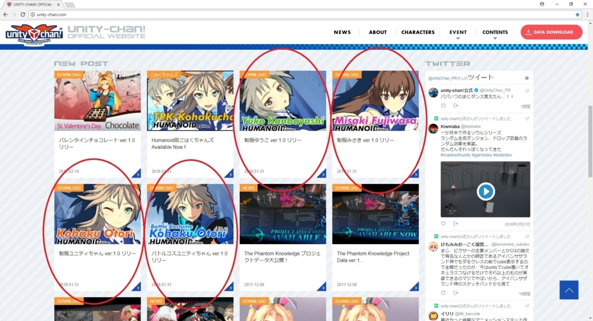Viewport: 593px width, 321px height.
Task: Click the 2018年2月21日 tweet date
Action: click(517, 224)
